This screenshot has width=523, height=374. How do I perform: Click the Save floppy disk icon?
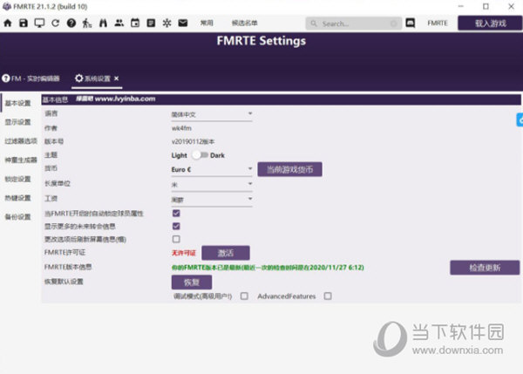pos(24,23)
